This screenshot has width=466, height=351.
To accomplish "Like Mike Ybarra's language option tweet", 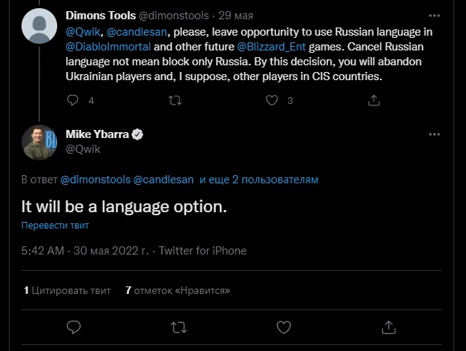I will (283, 327).
